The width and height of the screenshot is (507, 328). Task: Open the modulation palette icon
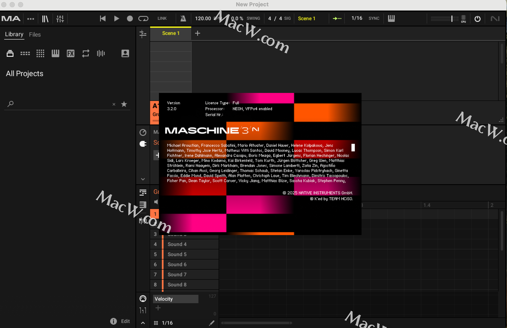click(x=143, y=299)
